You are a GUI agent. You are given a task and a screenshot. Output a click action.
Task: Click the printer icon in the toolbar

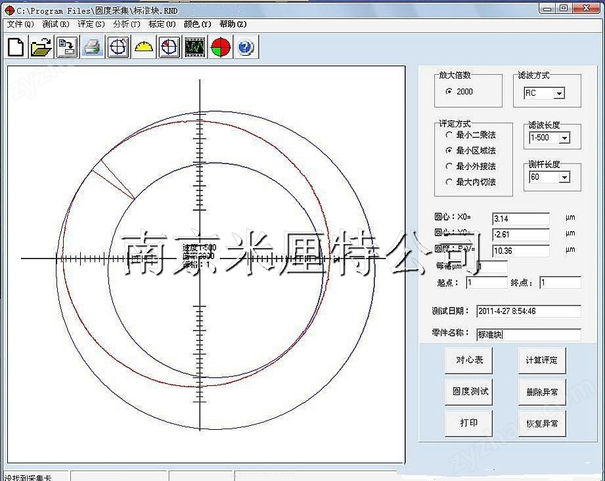[x=92, y=47]
